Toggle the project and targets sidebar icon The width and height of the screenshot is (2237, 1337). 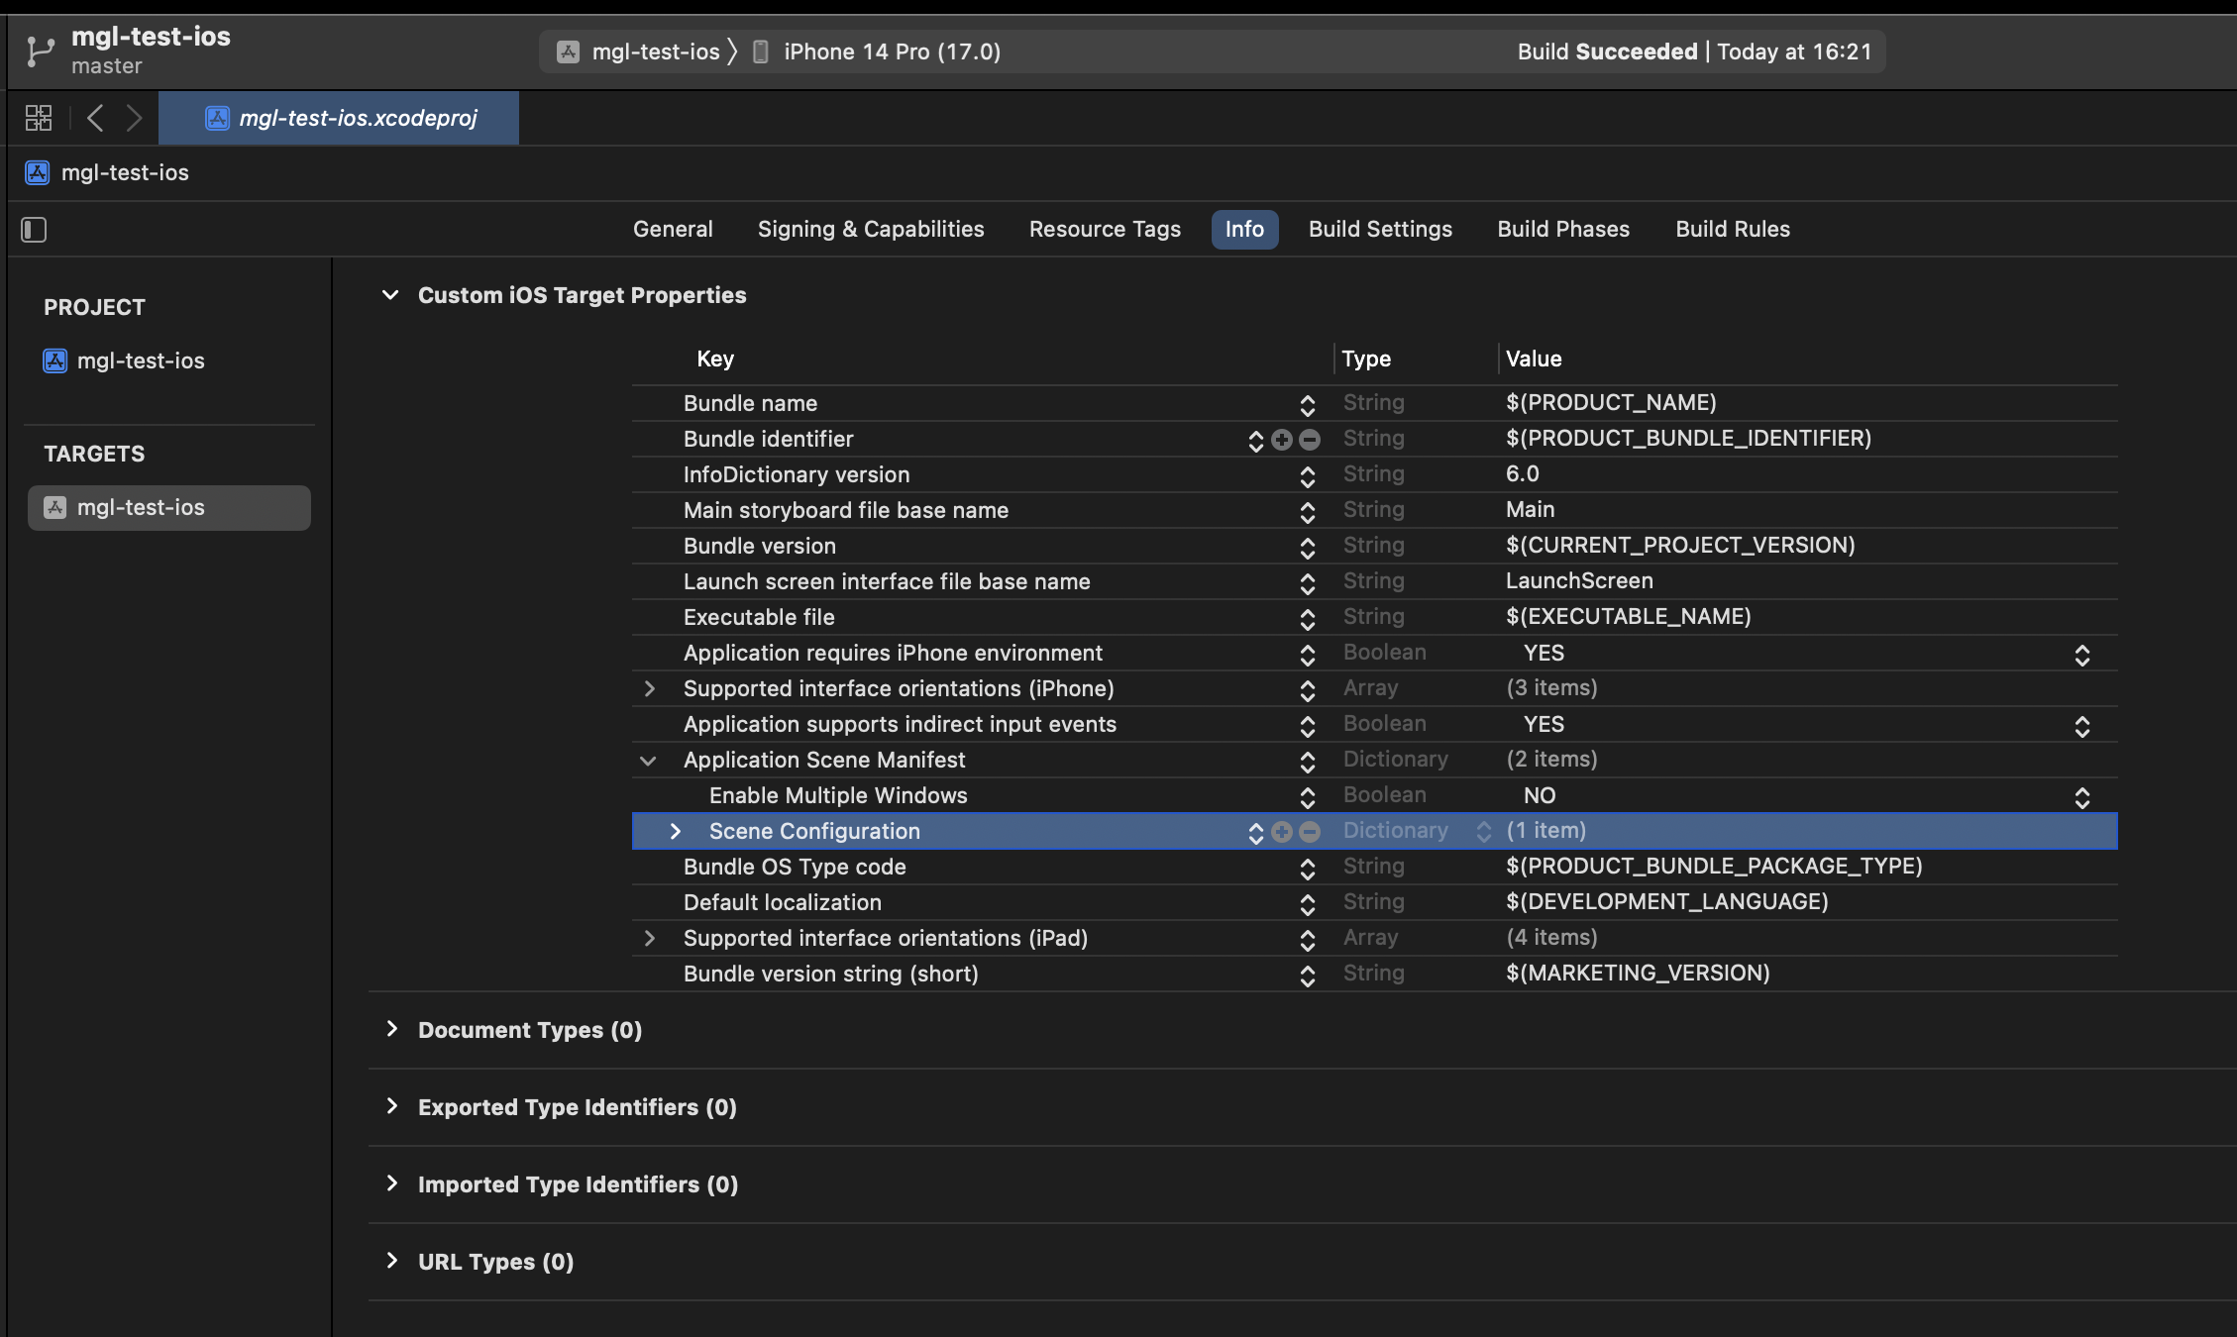(x=34, y=230)
